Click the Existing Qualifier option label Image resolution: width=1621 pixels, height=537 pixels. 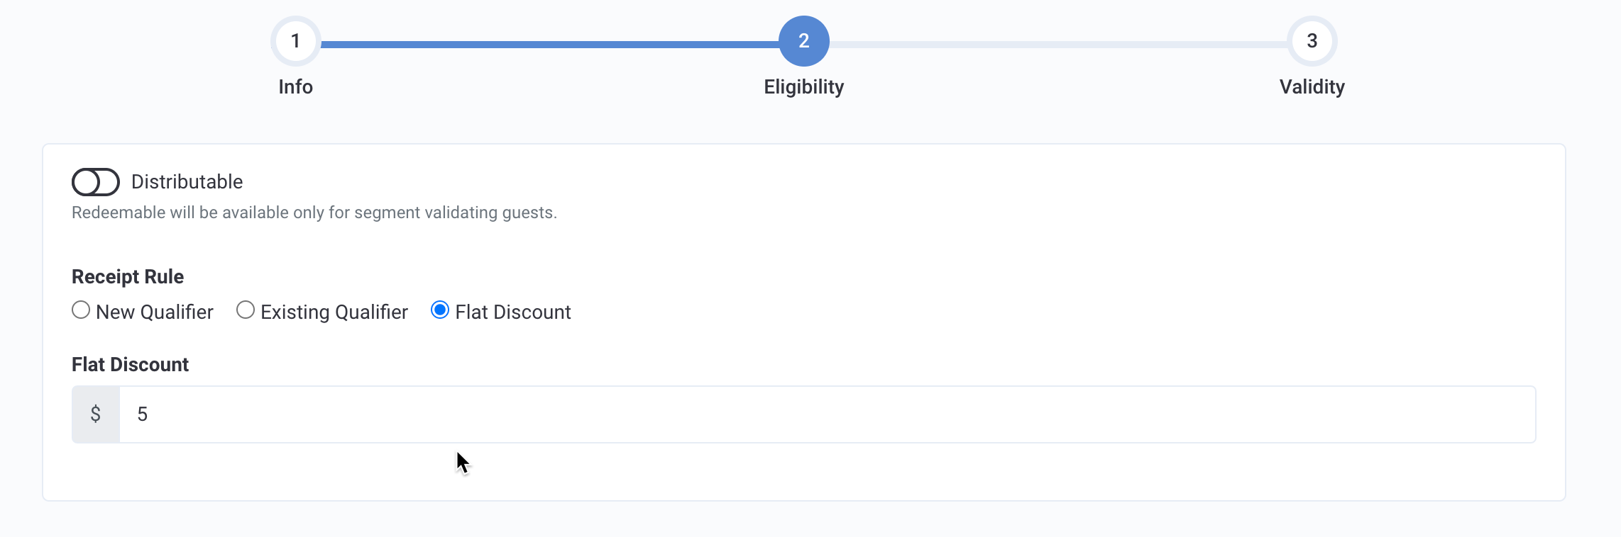coord(334,312)
